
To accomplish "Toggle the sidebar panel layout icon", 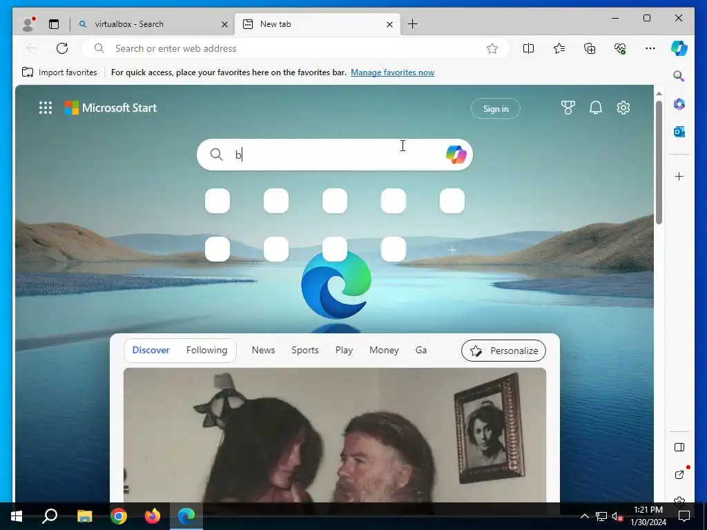I will coord(679,447).
